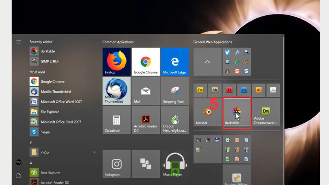This screenshot has width=329, height=185.
Task: Open the Music Player tile
Action: click(x=175, y=164)
